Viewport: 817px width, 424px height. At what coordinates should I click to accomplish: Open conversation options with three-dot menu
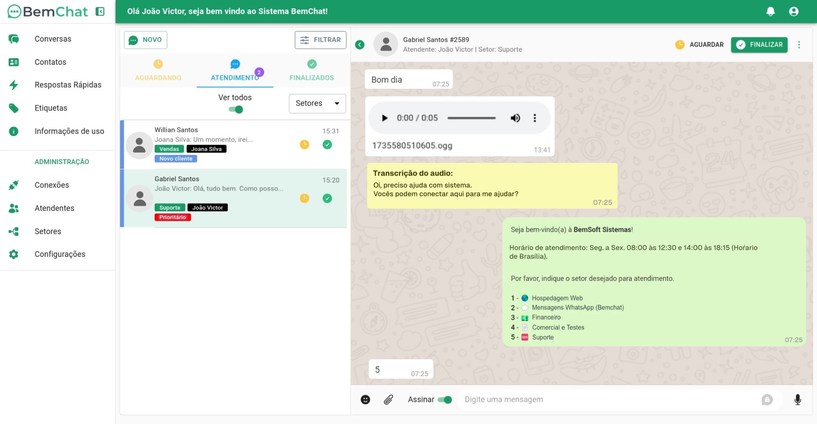click(799, 44)
